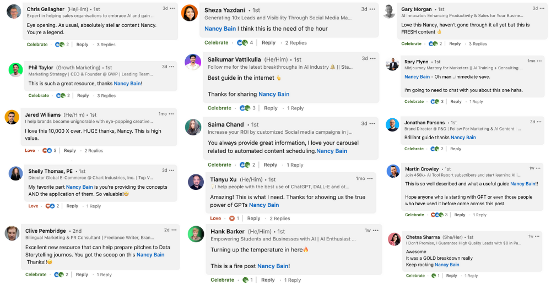Click reaction icons under Jared Williams' comment
551x290 pixels.
[47, 151]
